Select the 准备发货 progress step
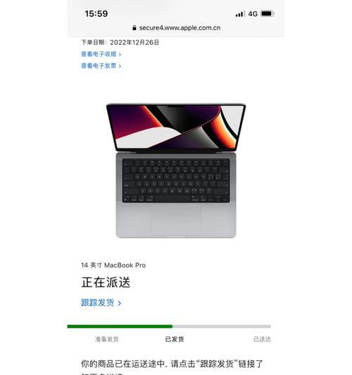Viewport: 352px width, 375px height. pyautogui.click(x=107, y=339)
